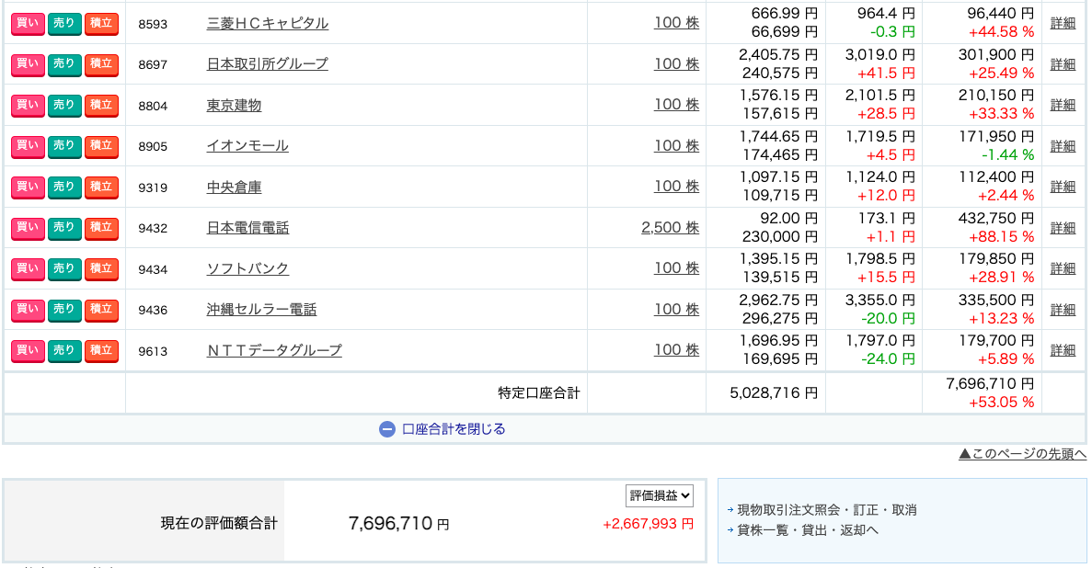Click 買い button for 三菱HCキャピタル
The image size is (1092, 568).
click(28, 24)
